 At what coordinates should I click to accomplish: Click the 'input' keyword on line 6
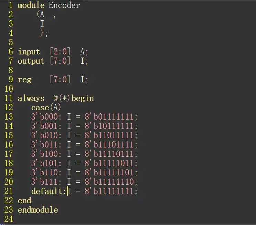tap(29, 52)
